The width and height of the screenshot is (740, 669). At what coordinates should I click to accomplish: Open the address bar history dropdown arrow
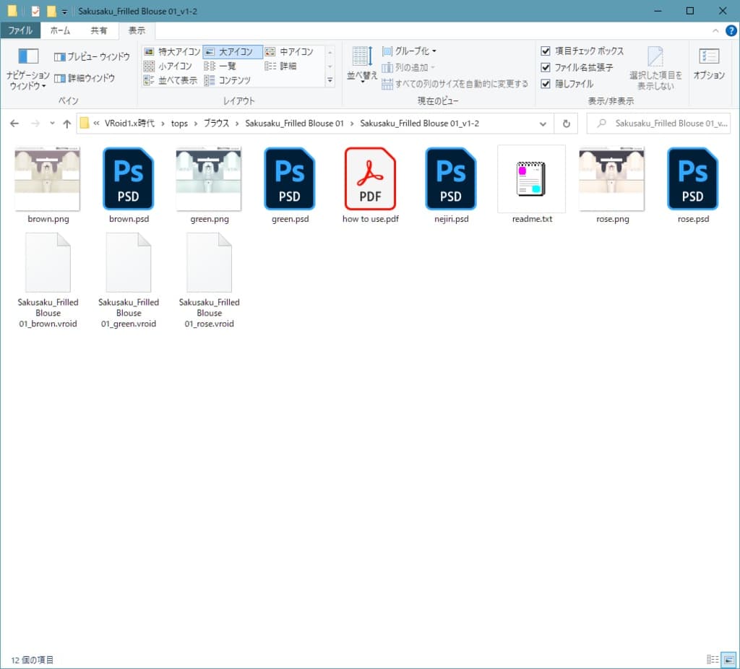tap(543, 124)
